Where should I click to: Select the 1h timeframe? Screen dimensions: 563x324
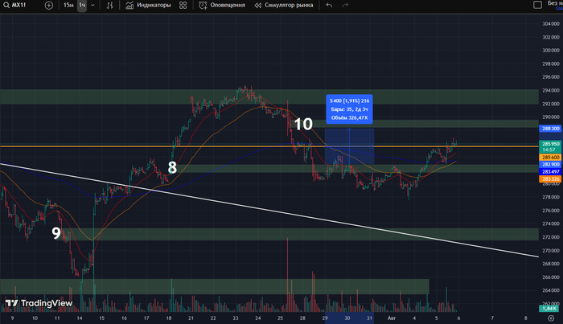pyautogui.click(x=82, y=5)
